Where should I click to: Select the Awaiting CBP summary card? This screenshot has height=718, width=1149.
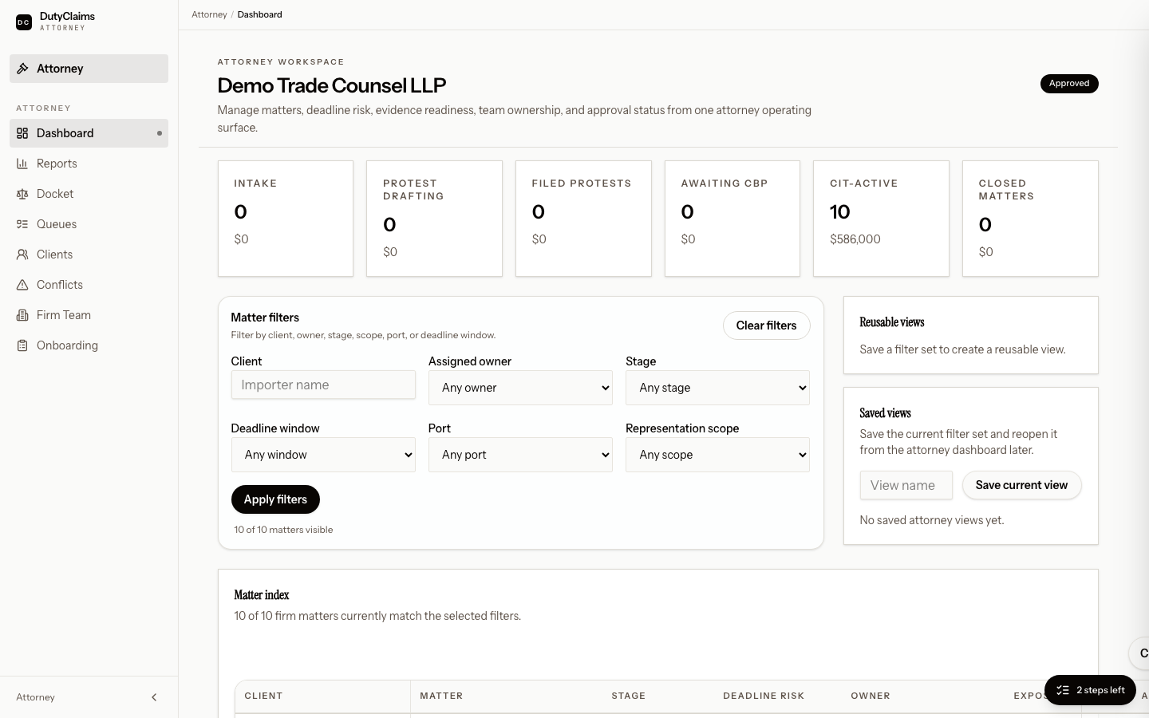pyautogui.click(x=732, y=219)
